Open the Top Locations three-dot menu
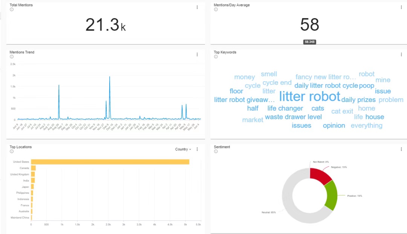The image size is (407, 234). coord(197,149)
